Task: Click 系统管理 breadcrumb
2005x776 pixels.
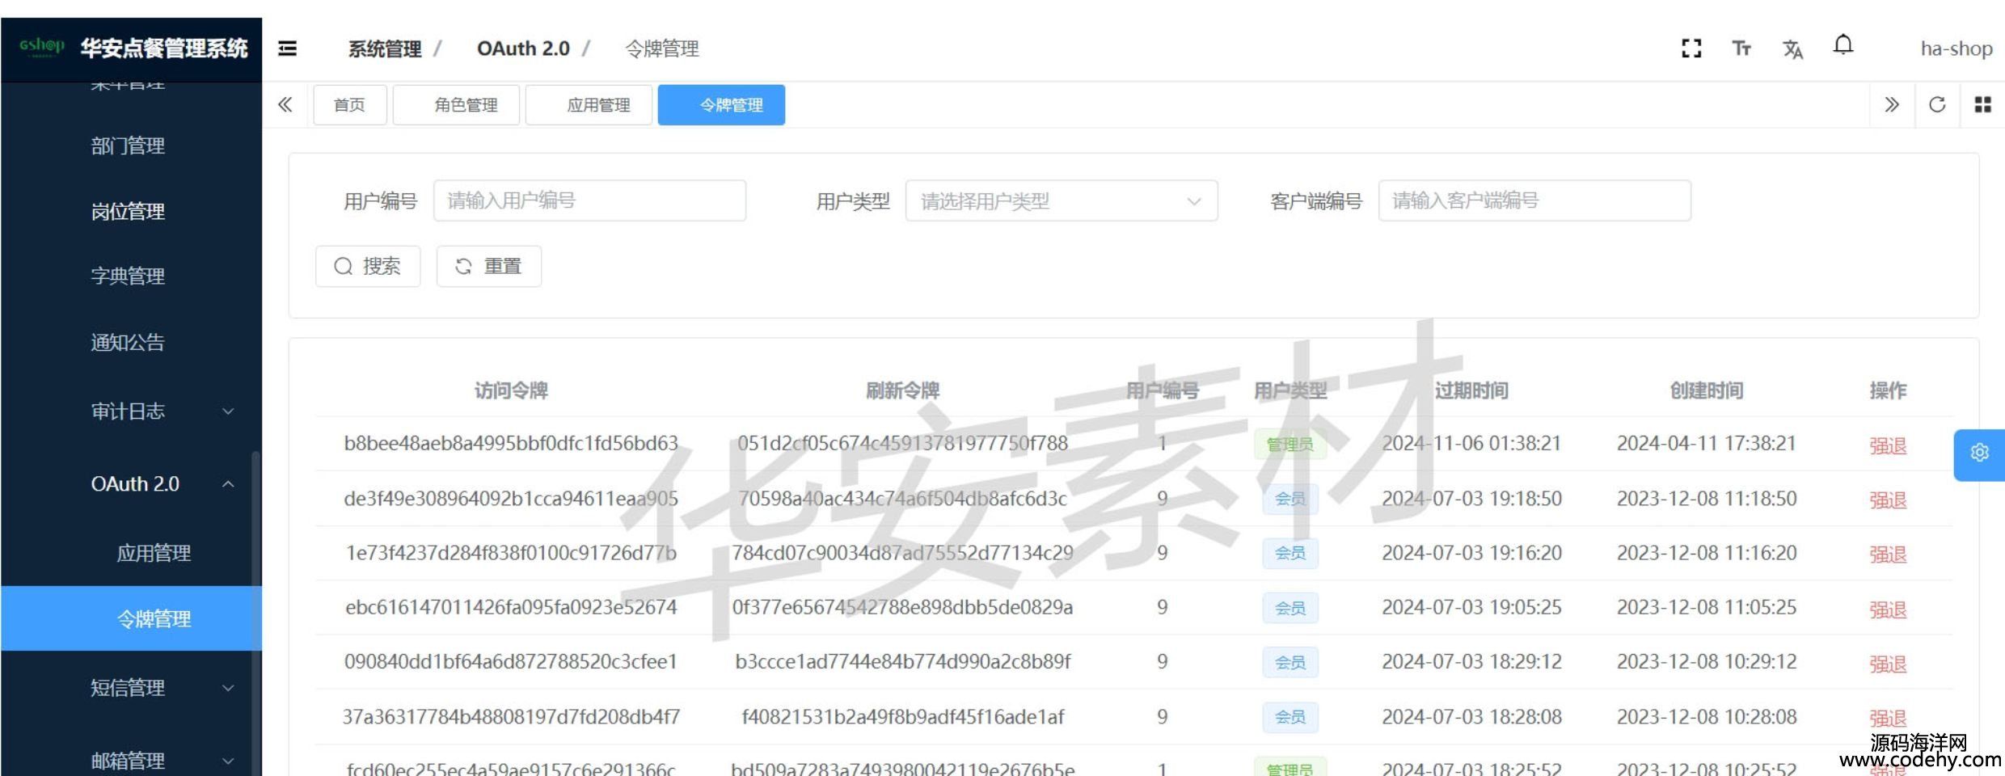Action: [x=385, y=49]
